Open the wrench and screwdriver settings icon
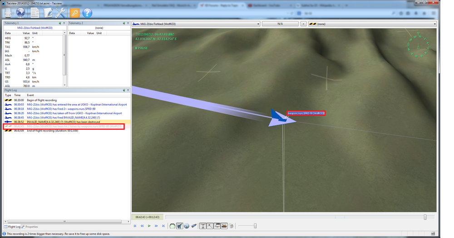 pos(60,13)
